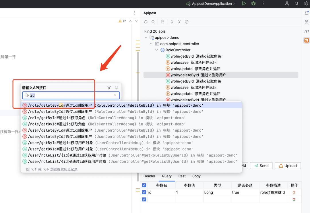The width and height of the screenshot is (310, 213).
Task: Expand all nodes in the Apipost tree
Action: [x=172, y=22]
